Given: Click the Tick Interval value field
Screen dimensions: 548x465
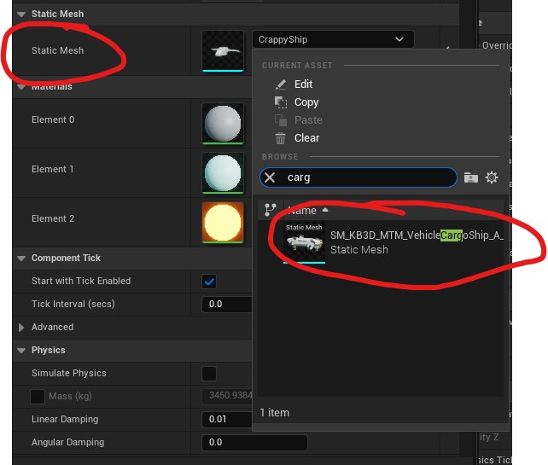Looking at the screenshot, I should (x=227, y=305).
